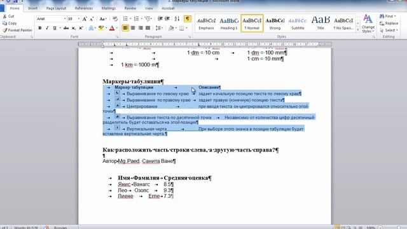Screen dimensions: 407x229
Task: Open the Mailings tab
Action: [109, 8]
